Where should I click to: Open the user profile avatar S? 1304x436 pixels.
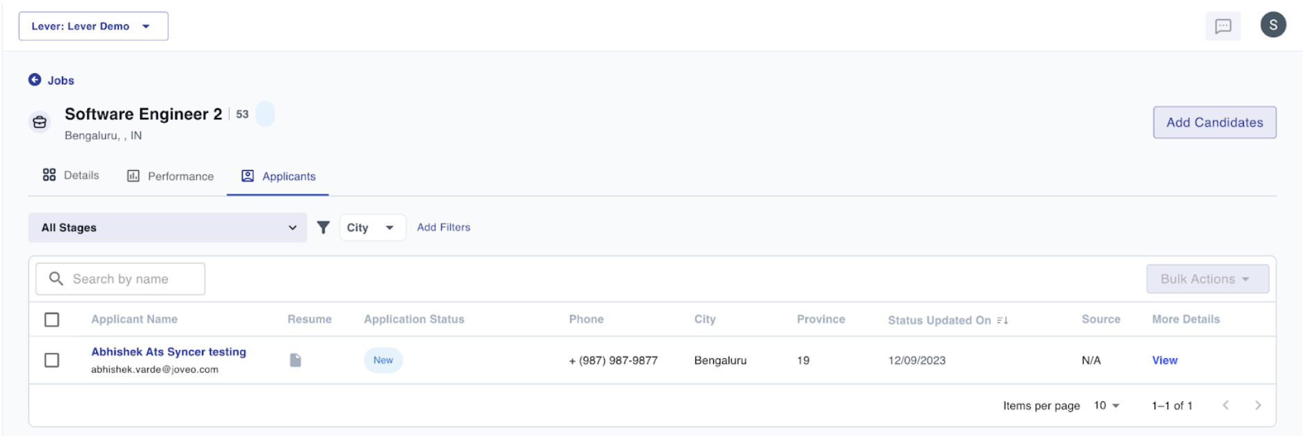pos(1273,25)
